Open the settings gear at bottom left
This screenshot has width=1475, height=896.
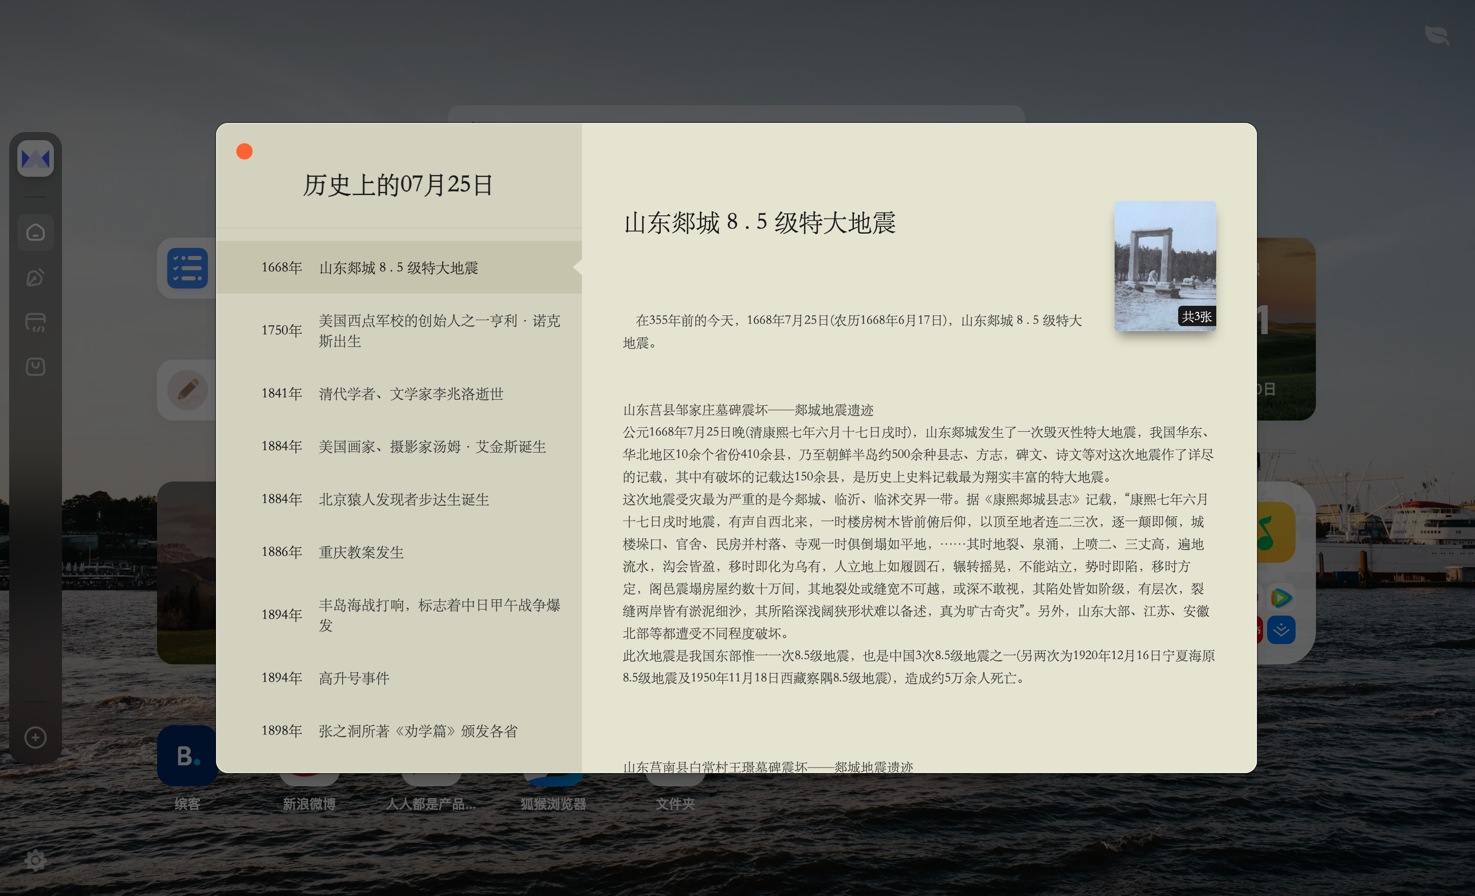pos(35,860)
